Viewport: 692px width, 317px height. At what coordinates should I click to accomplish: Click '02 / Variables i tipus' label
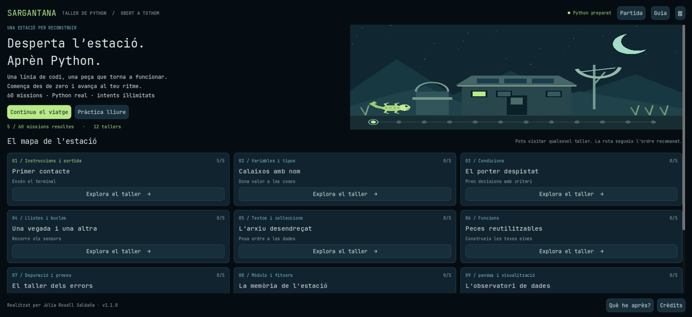(267, 161)
